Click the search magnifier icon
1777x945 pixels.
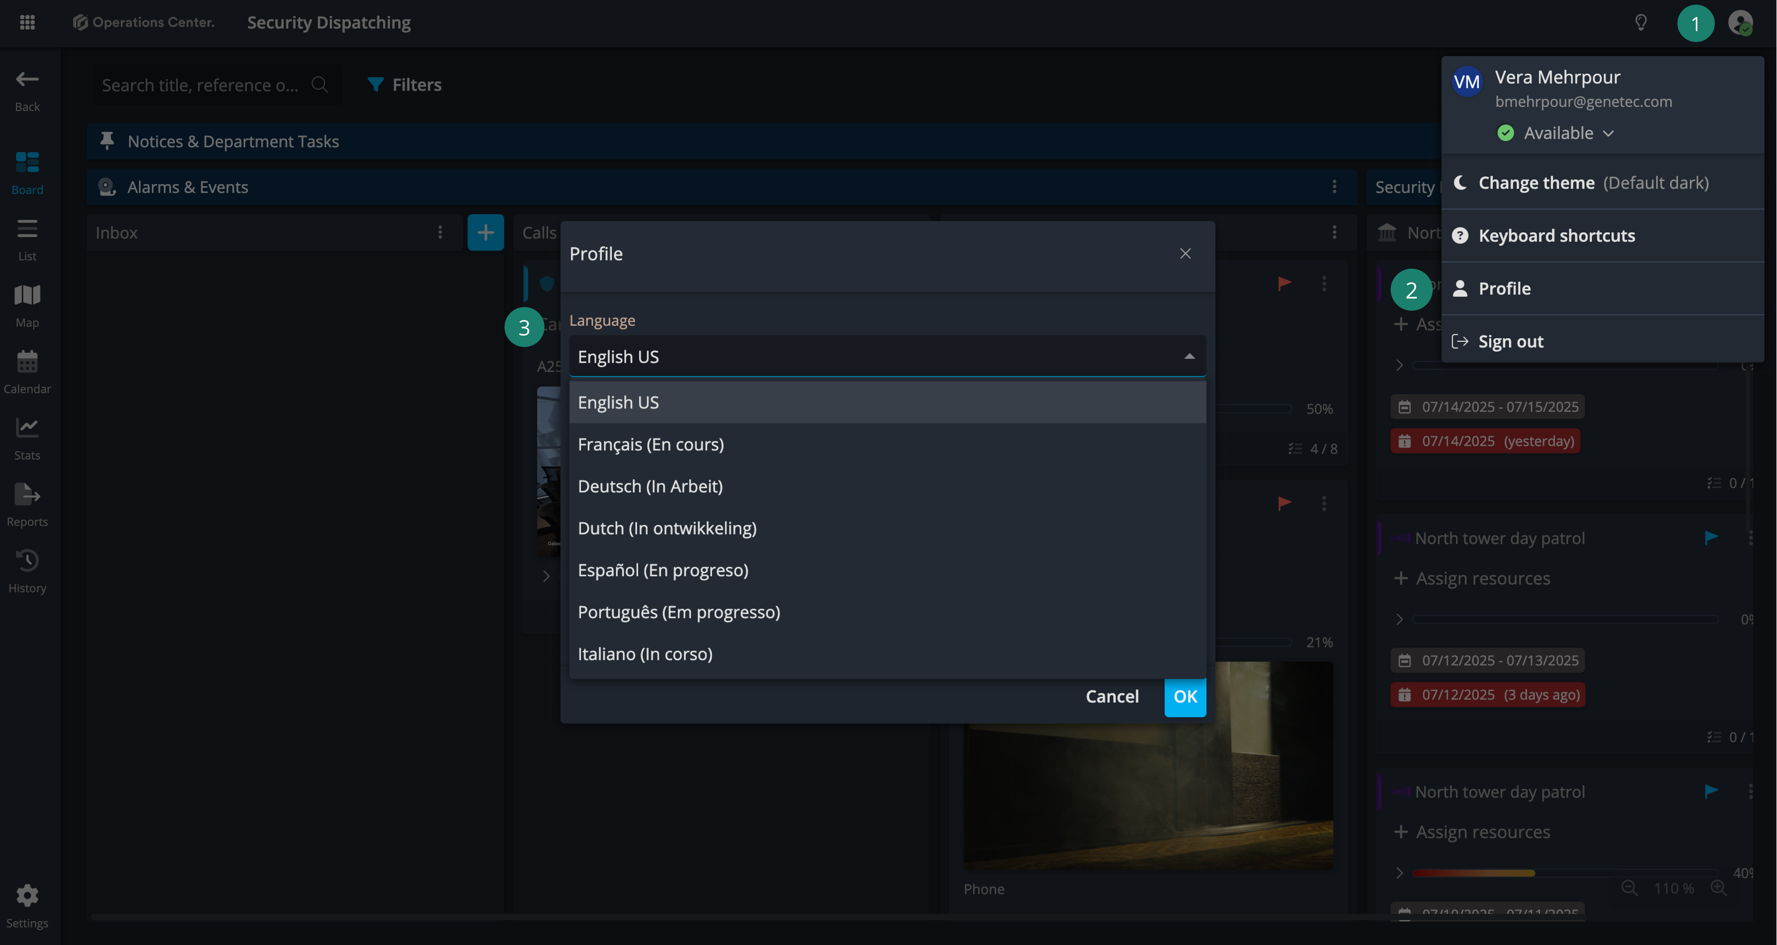(x=319, y=85)
